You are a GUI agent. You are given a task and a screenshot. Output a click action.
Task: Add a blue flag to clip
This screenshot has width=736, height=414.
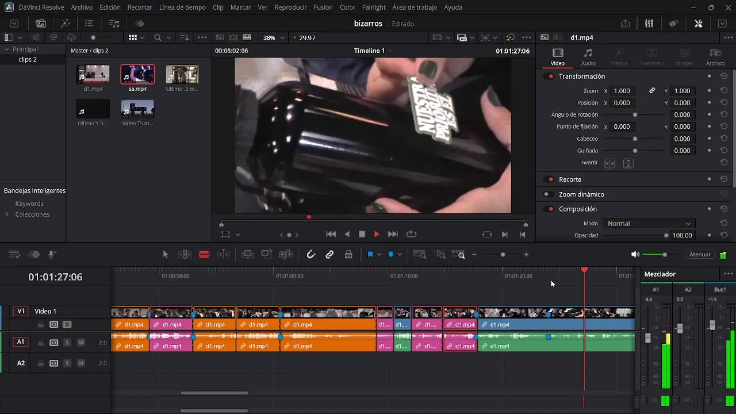[370, 254]
